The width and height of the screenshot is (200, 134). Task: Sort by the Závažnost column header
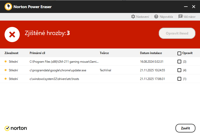coord(11,53)
